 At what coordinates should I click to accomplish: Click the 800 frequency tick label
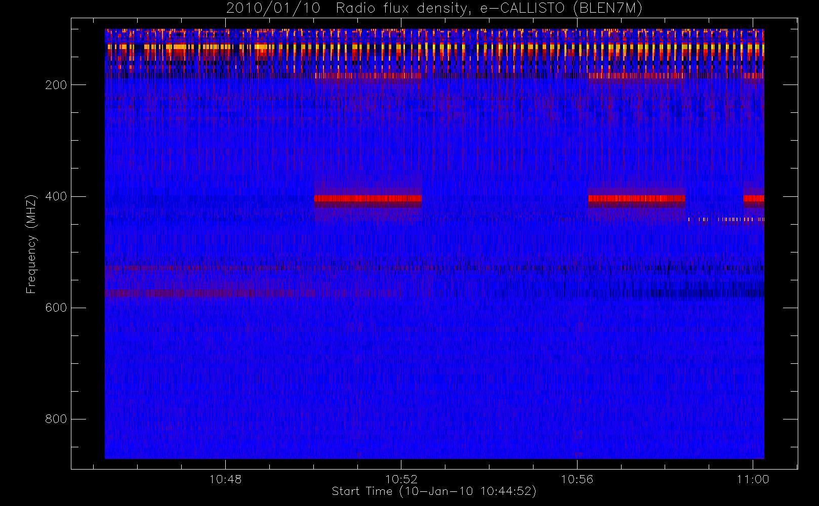56,419
